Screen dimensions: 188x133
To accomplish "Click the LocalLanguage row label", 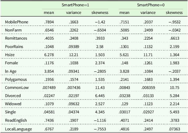I will pos(18,129).
